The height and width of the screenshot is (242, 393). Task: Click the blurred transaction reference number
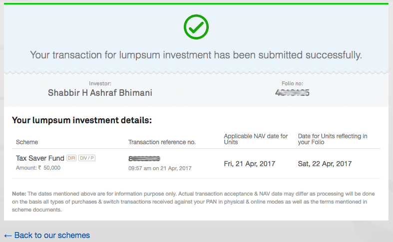click(144, 159)
